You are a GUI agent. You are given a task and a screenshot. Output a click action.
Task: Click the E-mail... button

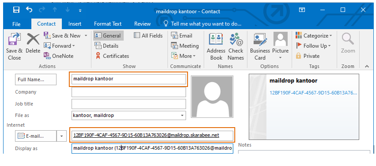[x=36, y=136]
